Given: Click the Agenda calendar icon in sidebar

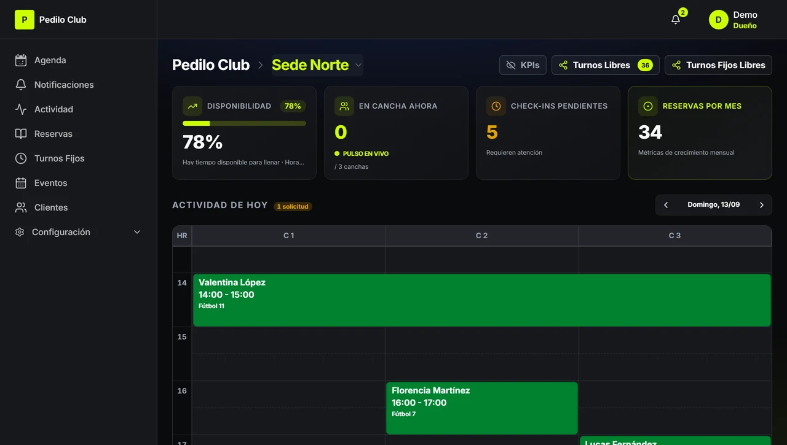Looking at the screenshot, I should click(x=21, y=60).
